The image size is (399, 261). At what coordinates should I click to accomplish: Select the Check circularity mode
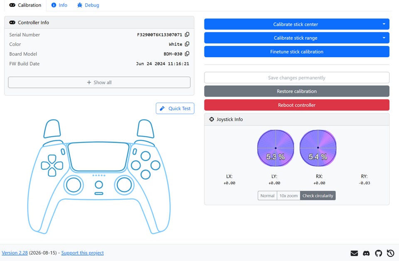point(318,196)
